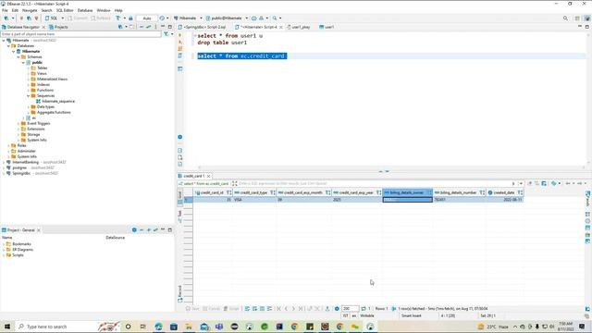The height and width of the screenshot is (333, 592).
Task: Switch to the Projects tab
Action: point(58,27)
